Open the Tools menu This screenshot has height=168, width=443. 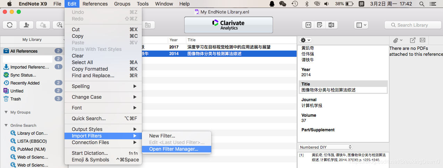[143, 4]
